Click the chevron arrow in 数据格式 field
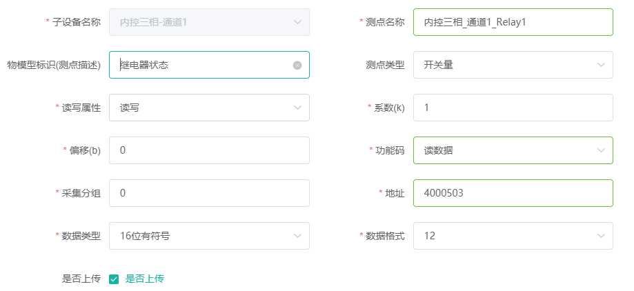The width and height of the screenshot is (634, 291). coord(600,236)
